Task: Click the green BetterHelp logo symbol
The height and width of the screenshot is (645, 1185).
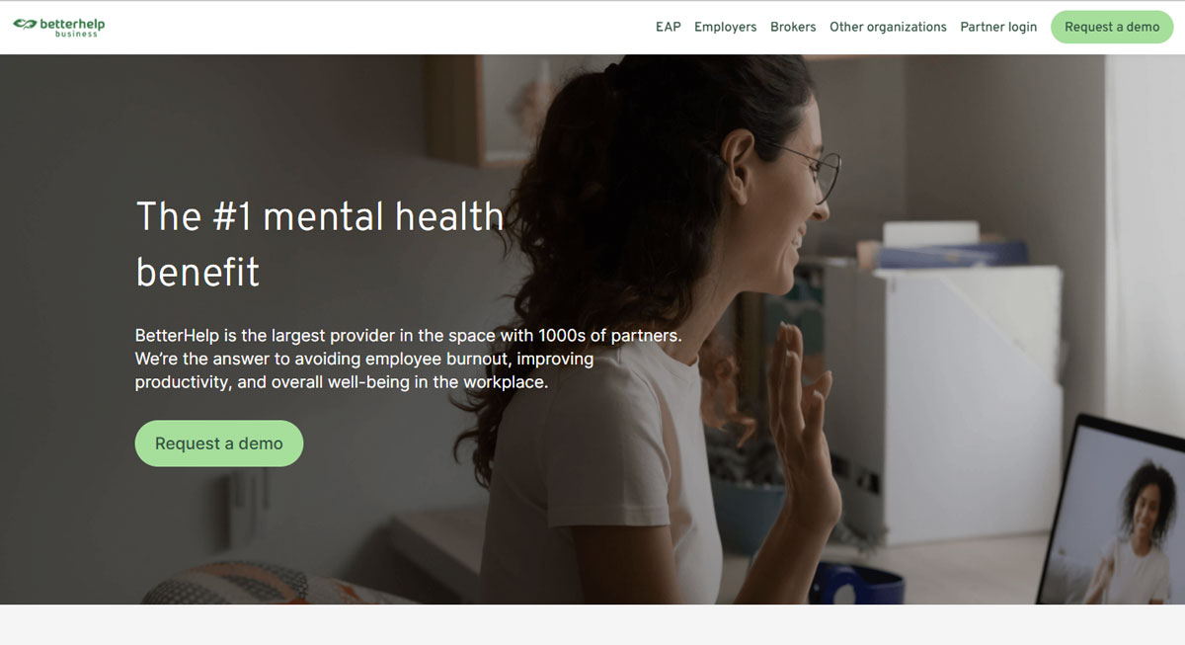Action: click(24, 24)
